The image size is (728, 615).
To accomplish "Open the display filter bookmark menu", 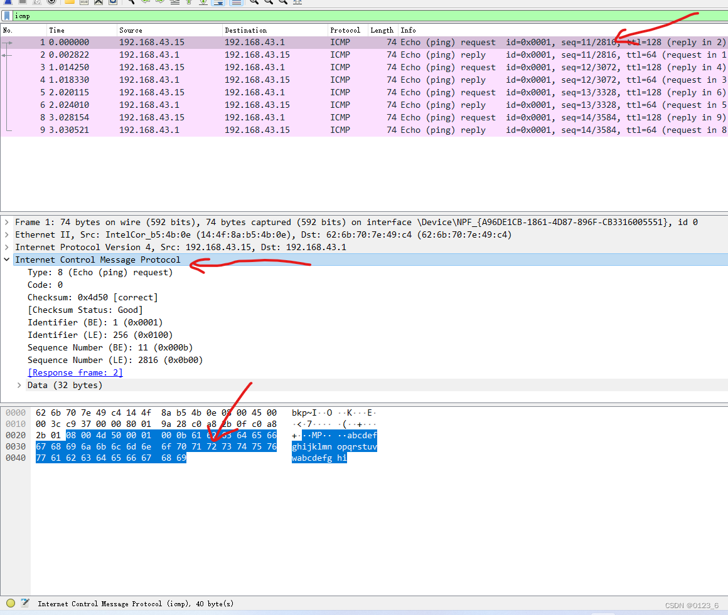I will 7,16.
